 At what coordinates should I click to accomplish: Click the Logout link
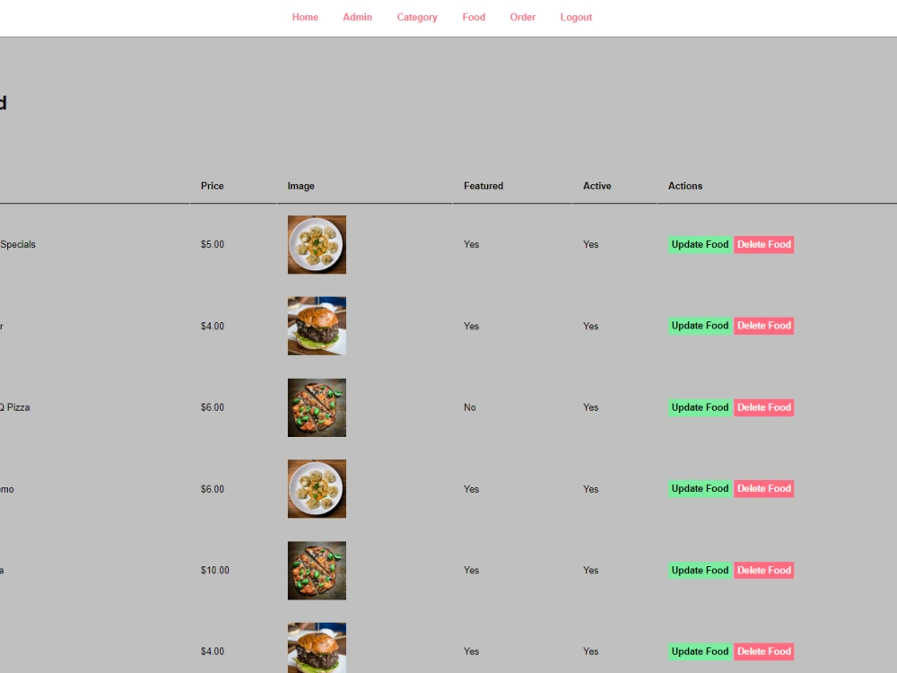[576, 17]
